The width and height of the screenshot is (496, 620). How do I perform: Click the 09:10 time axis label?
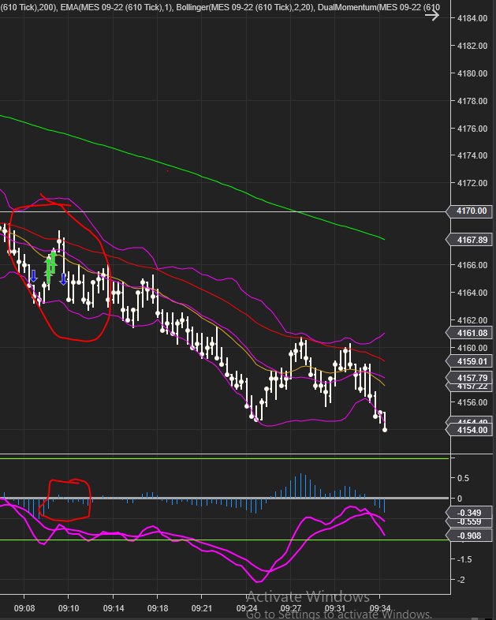tap(69, 608)
